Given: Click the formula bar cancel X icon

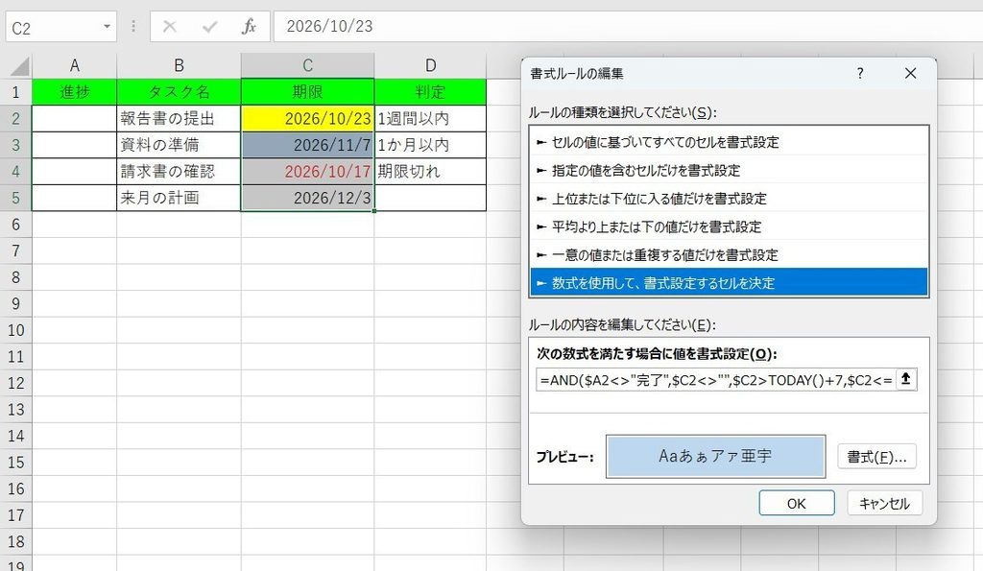Looking at the screenshot, I should pos(169,26).
